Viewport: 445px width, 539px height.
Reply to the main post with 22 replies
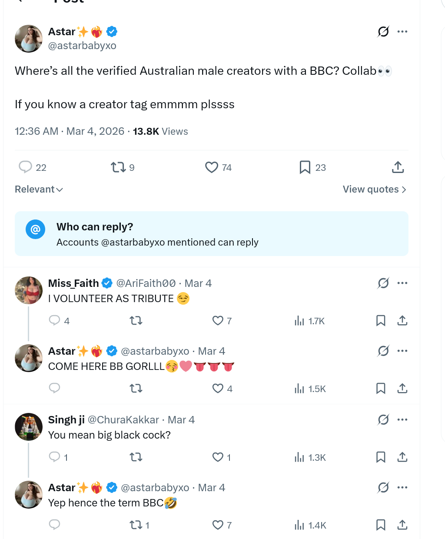[26, 167]
